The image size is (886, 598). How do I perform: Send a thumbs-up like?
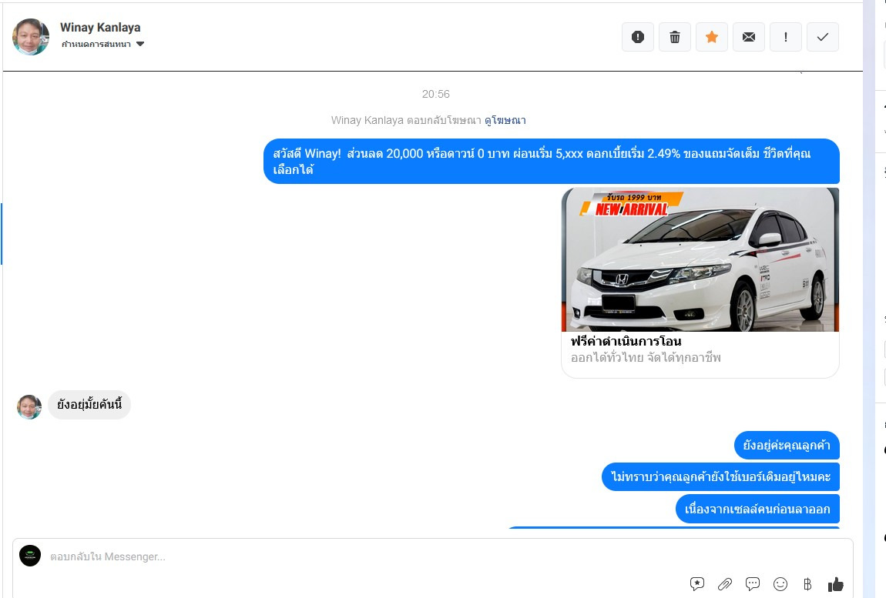click(836, 584)
